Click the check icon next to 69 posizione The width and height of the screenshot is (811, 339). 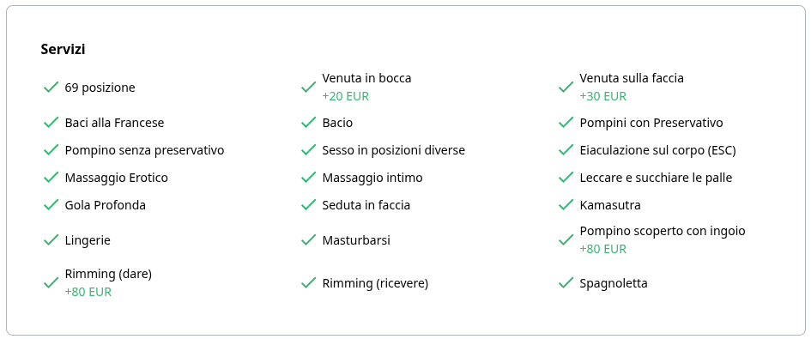click(51, 88)
